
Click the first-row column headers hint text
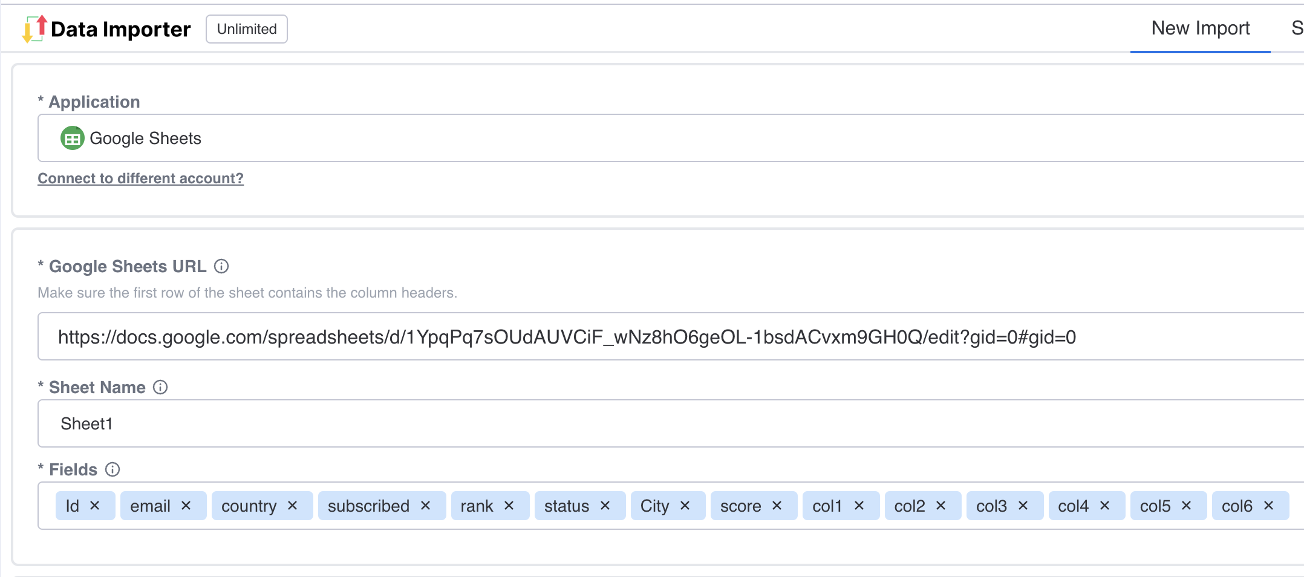[247, 293]
